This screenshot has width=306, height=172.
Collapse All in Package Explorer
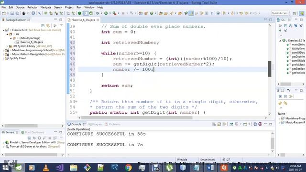coord(43,25)
